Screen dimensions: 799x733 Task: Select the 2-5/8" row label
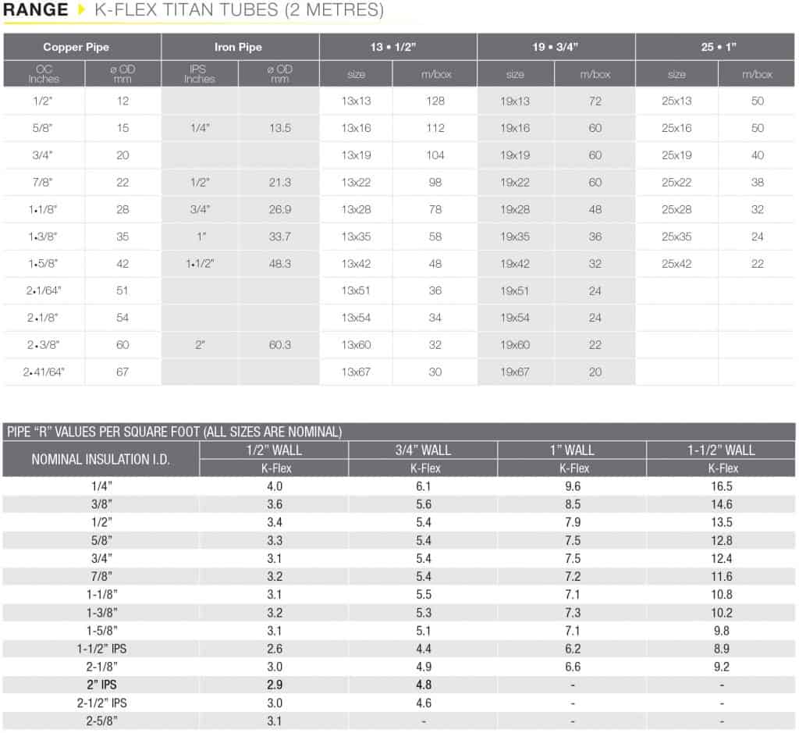click(x=101, y=721)
